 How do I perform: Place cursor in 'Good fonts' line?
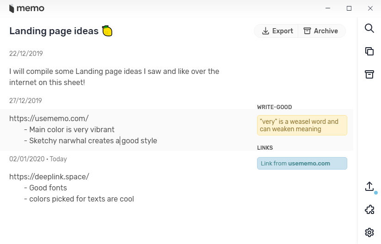click(x=48, y=188)
